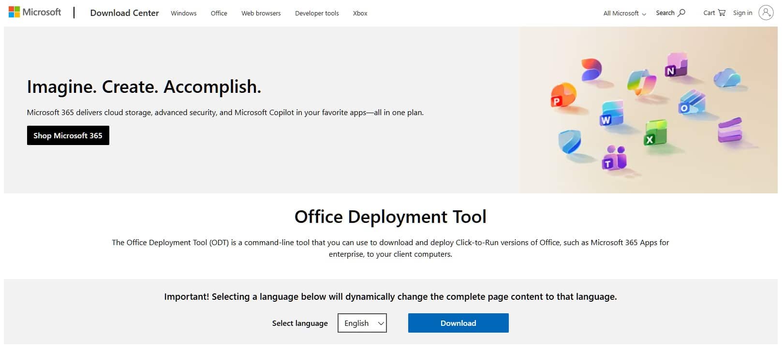Open the search magnifier icon
The image size is (784, 351).
[x=681, y=13]
